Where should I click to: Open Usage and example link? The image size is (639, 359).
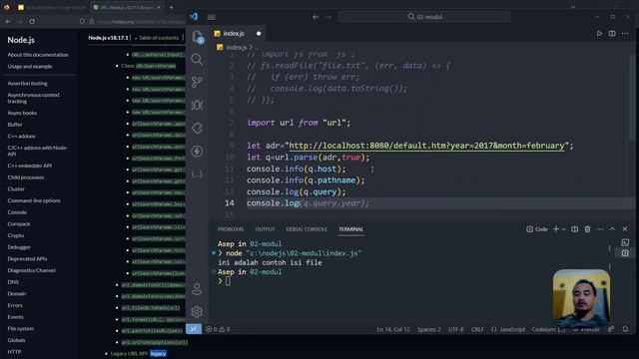click(30, 67)
